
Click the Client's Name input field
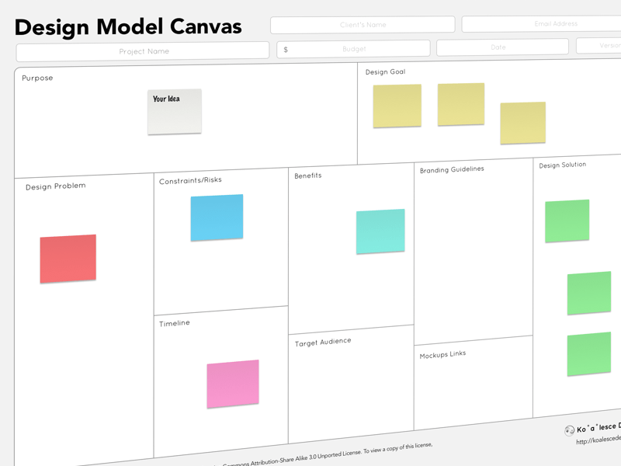(x=363, y=25)
